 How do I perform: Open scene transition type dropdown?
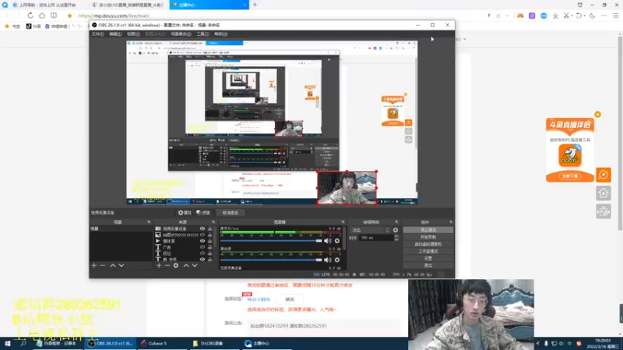tap(371, 230)
